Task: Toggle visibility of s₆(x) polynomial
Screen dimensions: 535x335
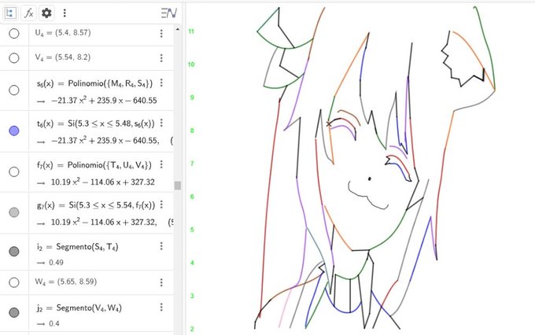Action: pyautogui.click(x=14, y=90)
